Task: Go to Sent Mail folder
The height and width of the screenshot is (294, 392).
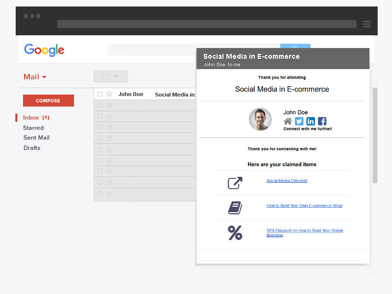Action: [36, 138]
